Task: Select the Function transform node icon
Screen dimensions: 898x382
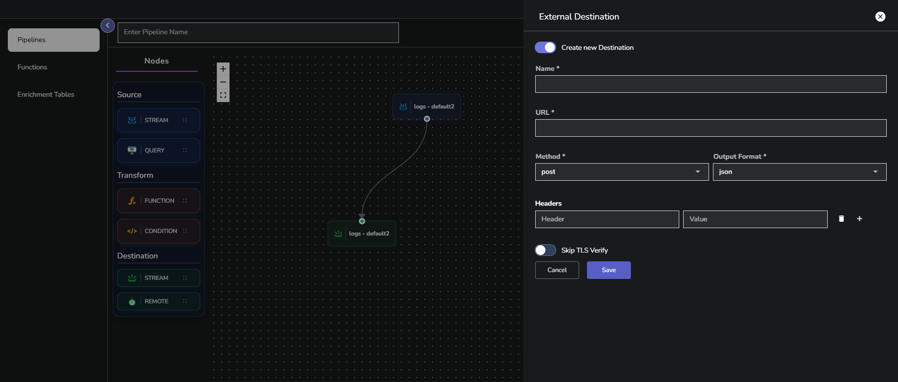Action: pyautogui.click(x=132, y=201)
